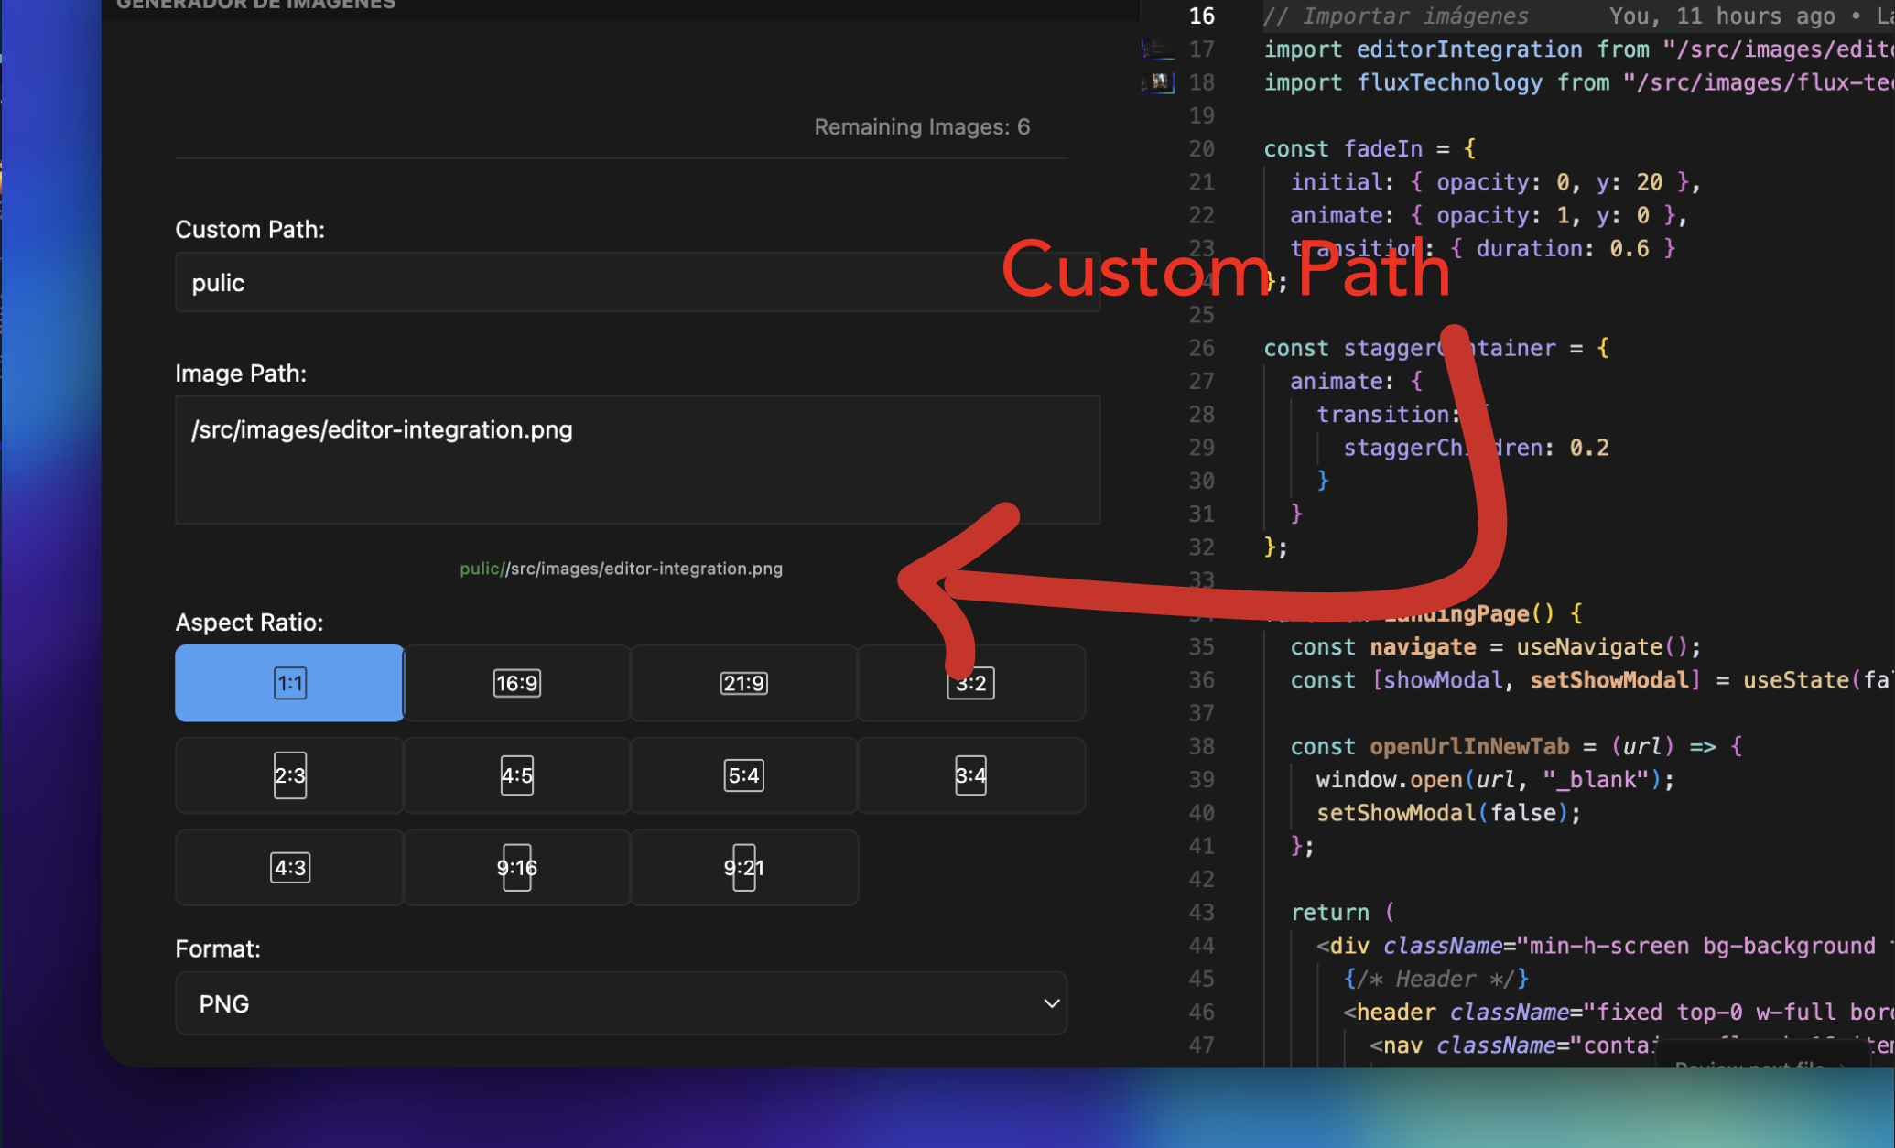Select the 9:16 vertical ratio icon
The image size is (1895, 1148).
point(516,868)
